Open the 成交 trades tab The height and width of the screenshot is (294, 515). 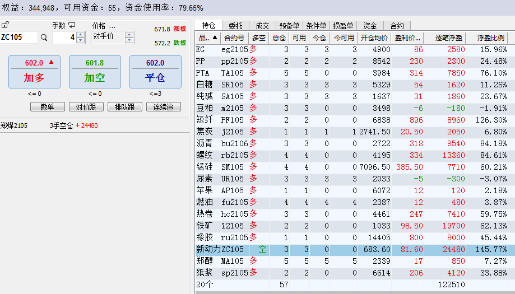point(262,26)
